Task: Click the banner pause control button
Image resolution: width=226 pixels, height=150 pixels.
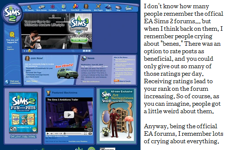Action: [x=87, y=51]
